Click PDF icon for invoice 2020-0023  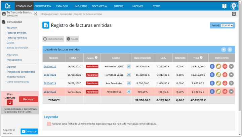coord(225,92)
